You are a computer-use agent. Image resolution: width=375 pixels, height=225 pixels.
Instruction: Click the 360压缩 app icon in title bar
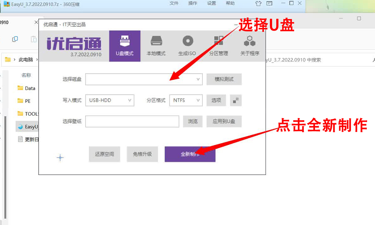point(7,4)
